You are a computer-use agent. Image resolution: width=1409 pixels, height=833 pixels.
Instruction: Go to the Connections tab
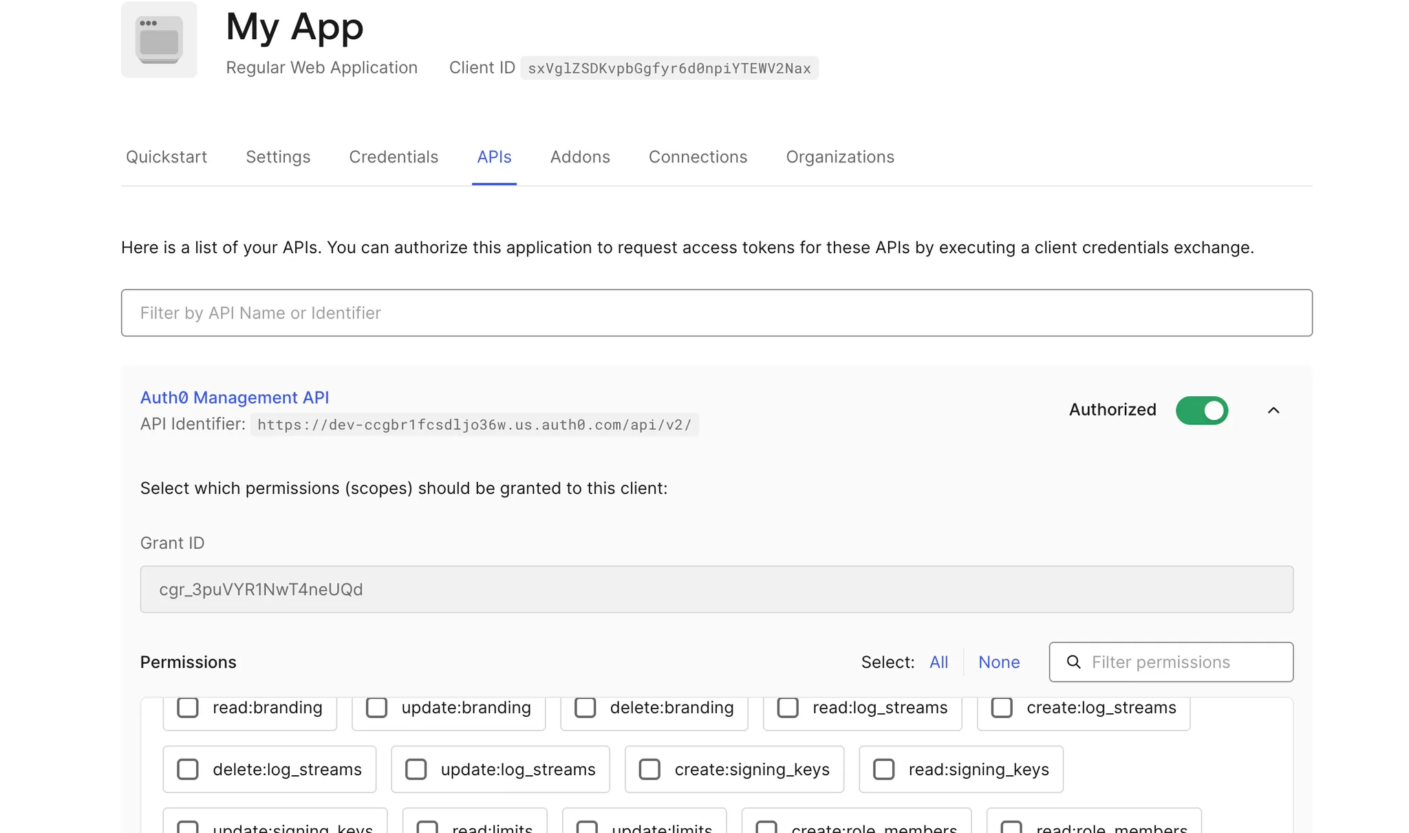click(x=698, y=157)
